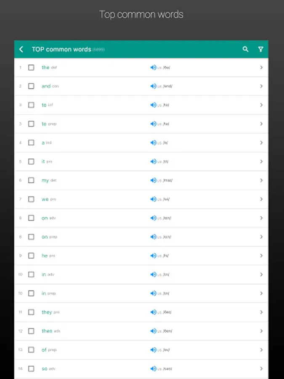
Task: Open details chevron for 'in' adv
Action: [261, 274]
